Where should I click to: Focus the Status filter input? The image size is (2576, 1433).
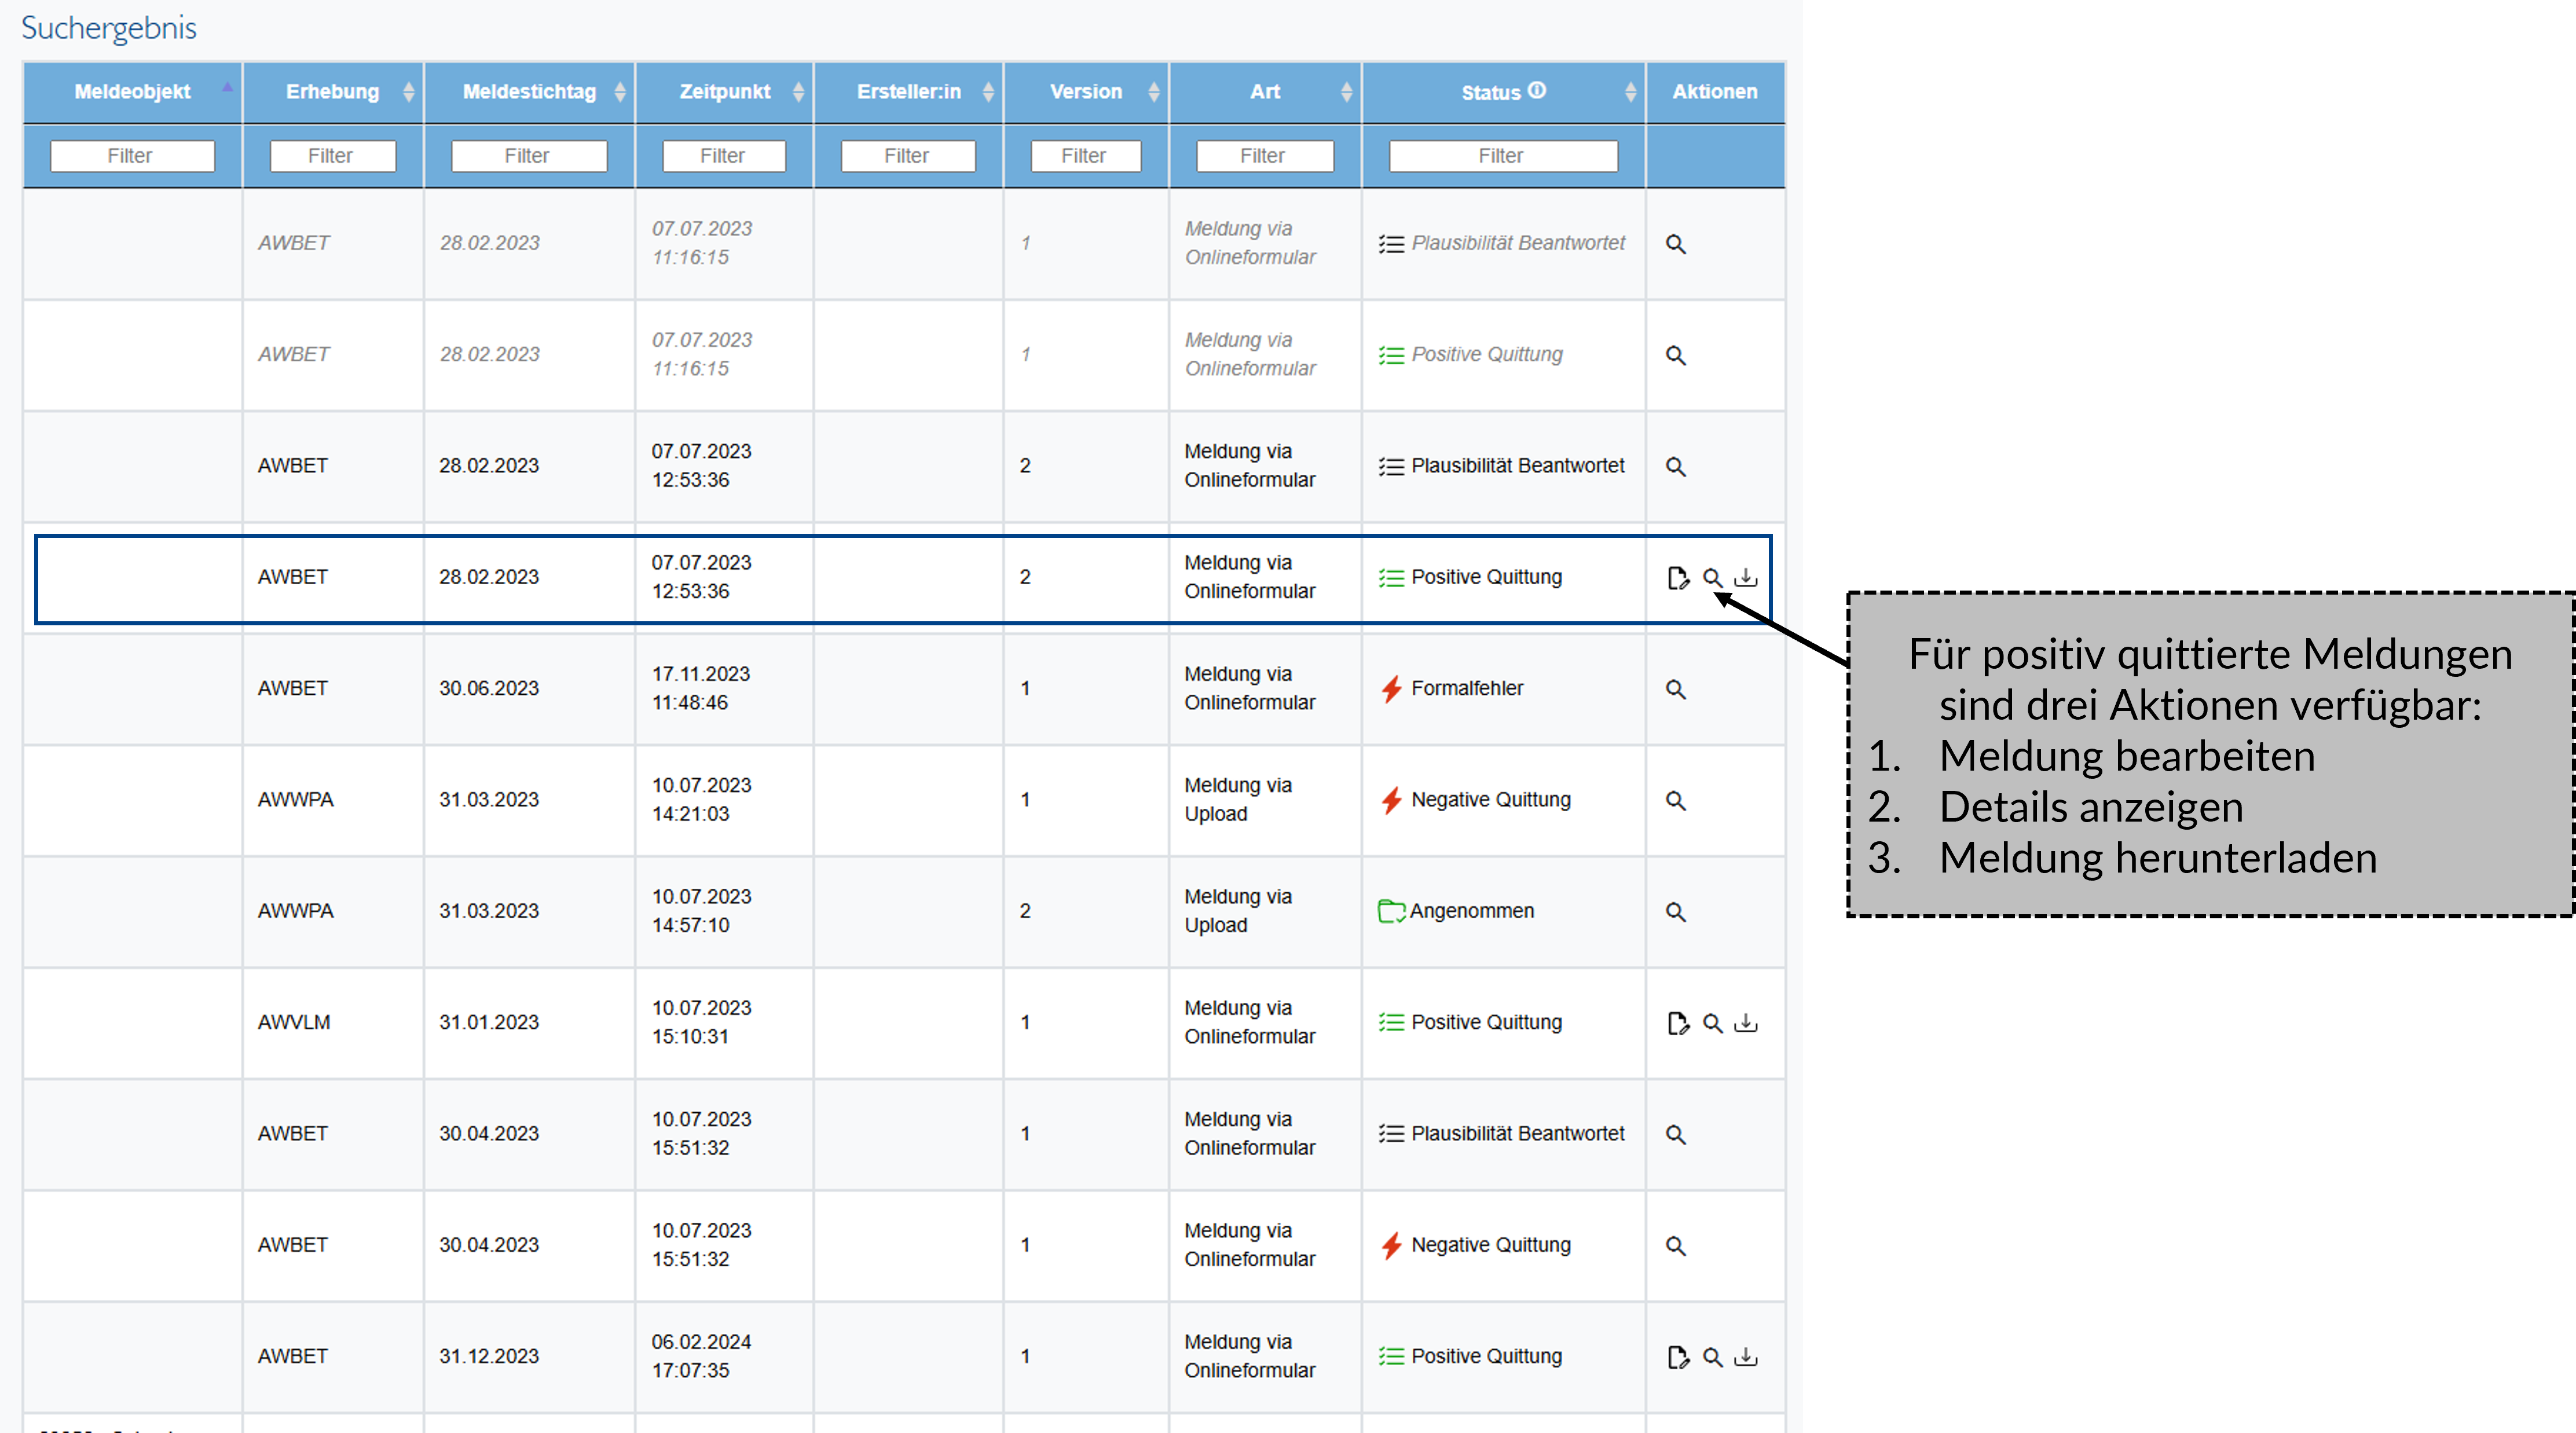(1502, 156)
